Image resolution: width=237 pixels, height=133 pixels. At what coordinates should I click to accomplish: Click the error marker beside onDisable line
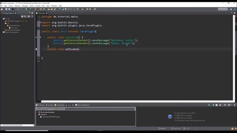(36, 49)
